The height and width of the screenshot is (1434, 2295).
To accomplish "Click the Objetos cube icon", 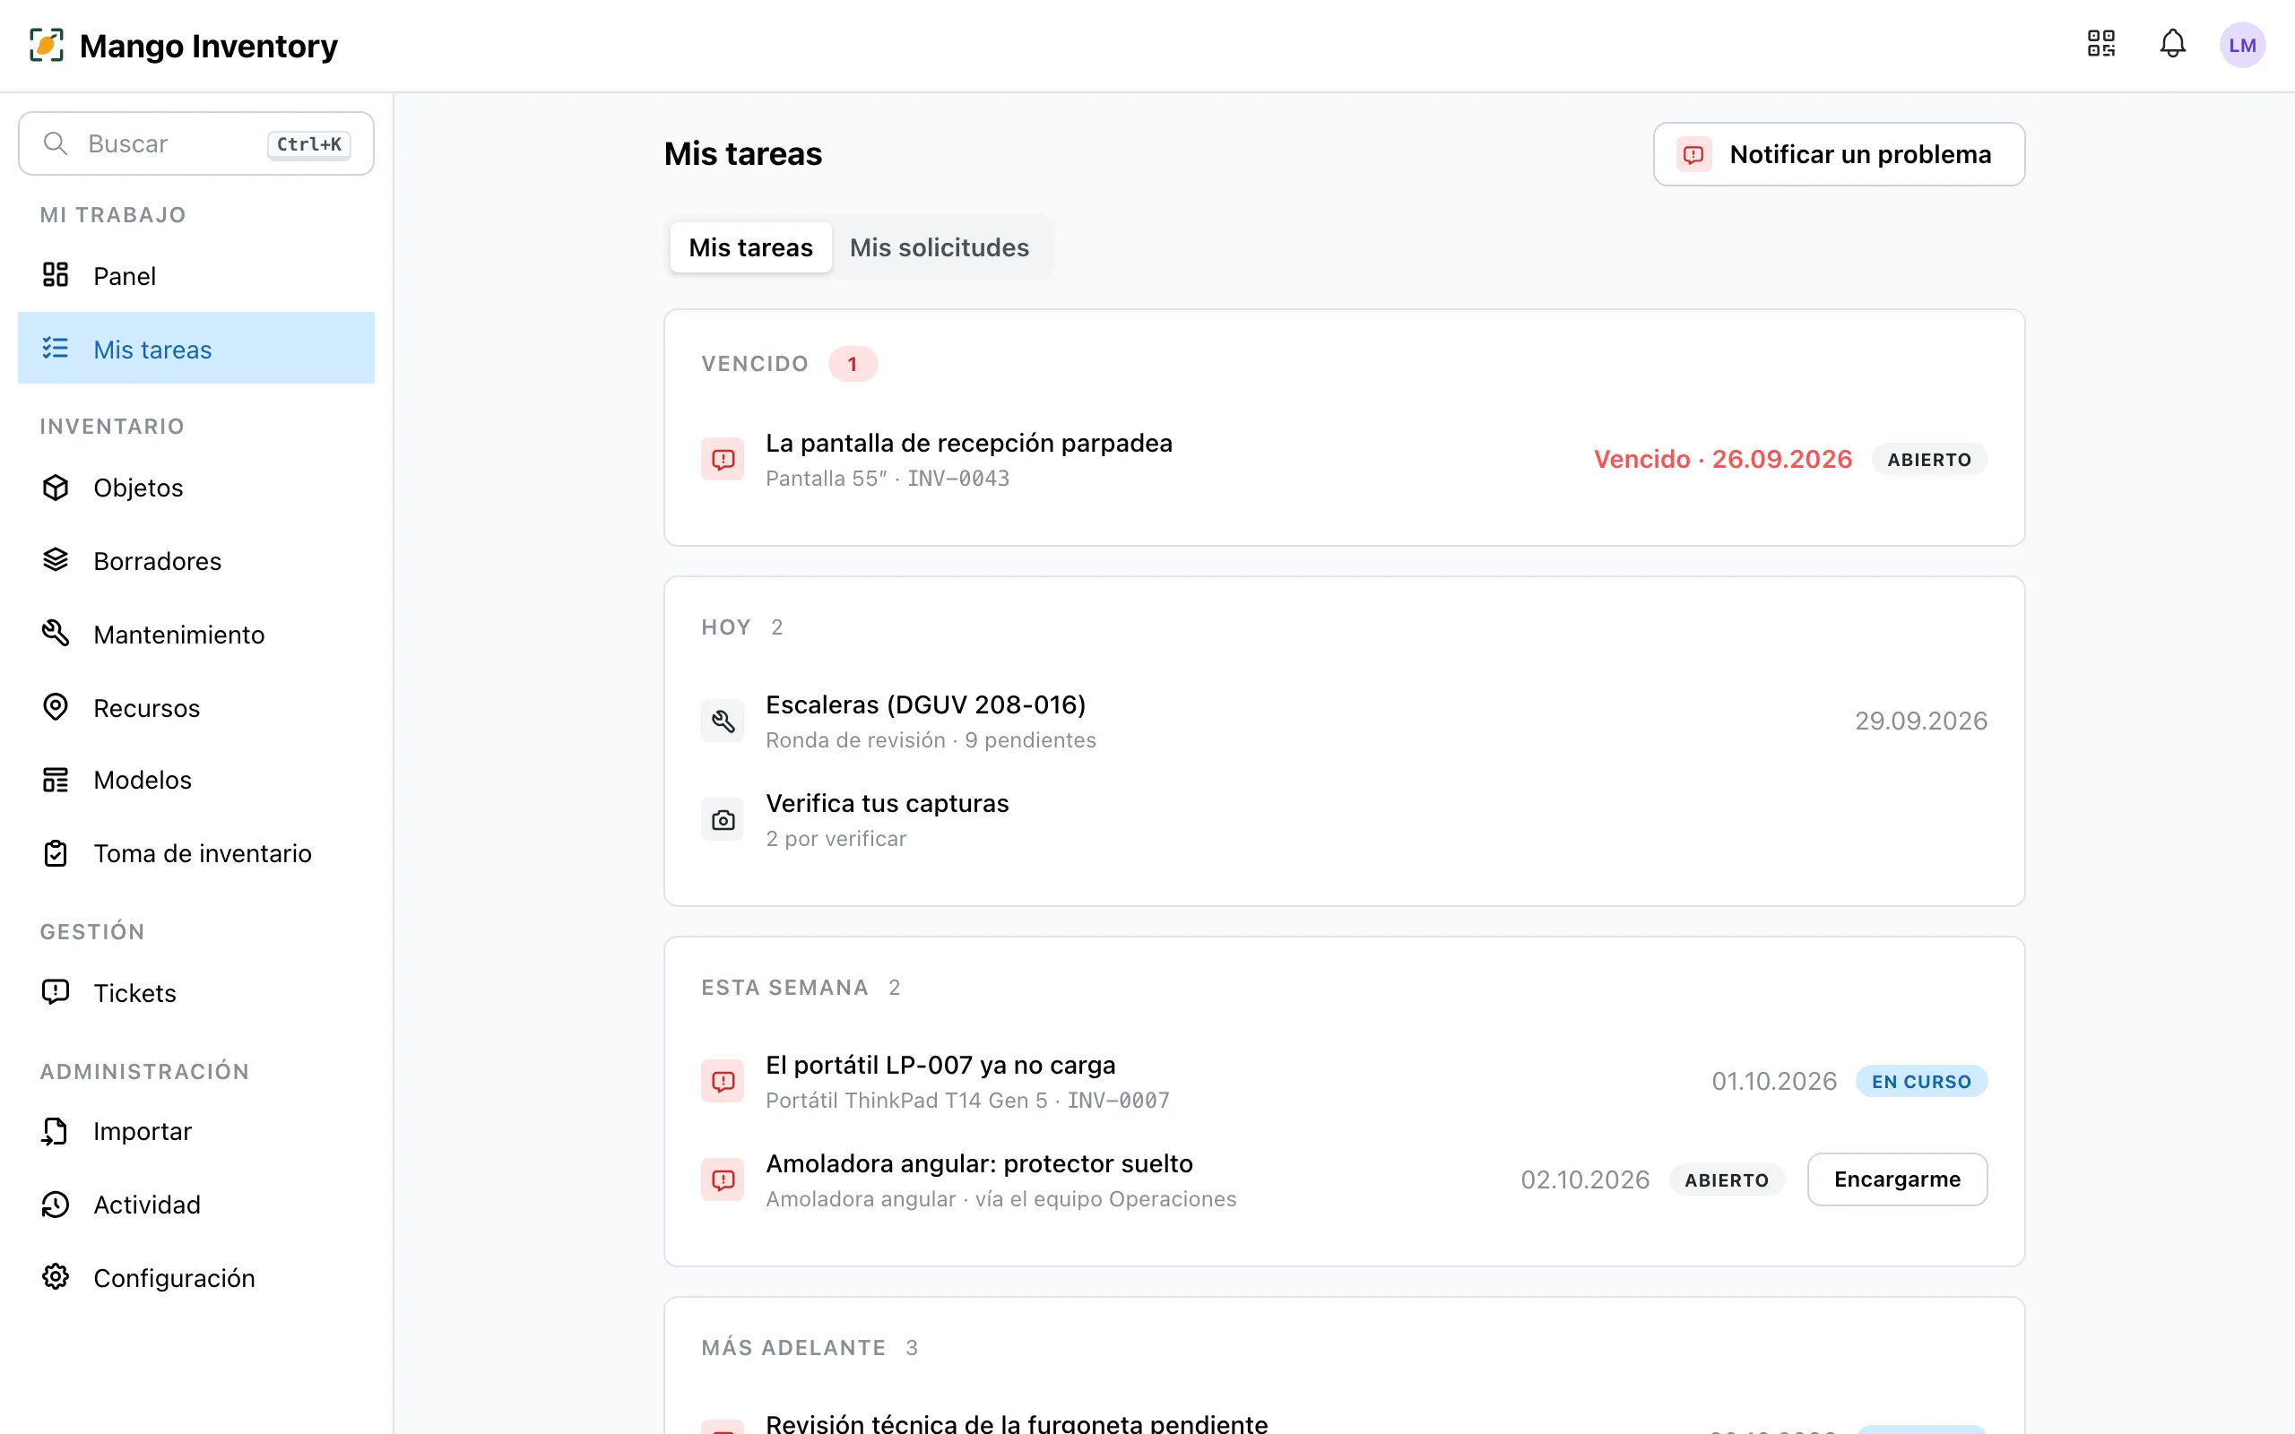I will (x=56, y=488).
